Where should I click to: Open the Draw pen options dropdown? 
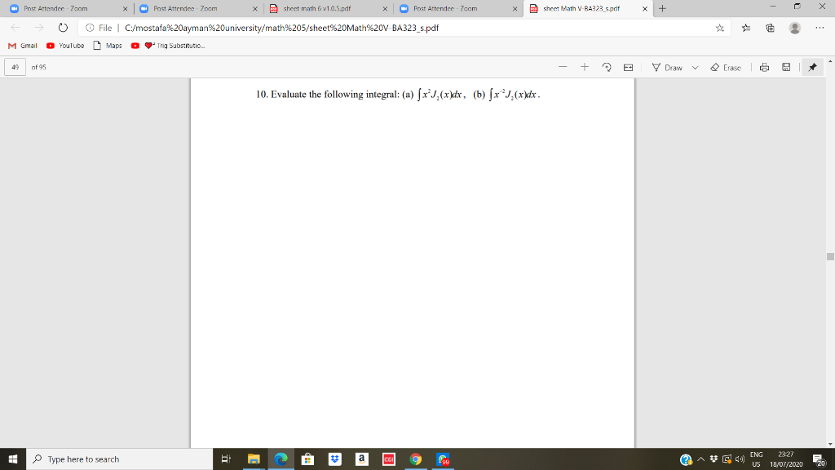(696, 67)
